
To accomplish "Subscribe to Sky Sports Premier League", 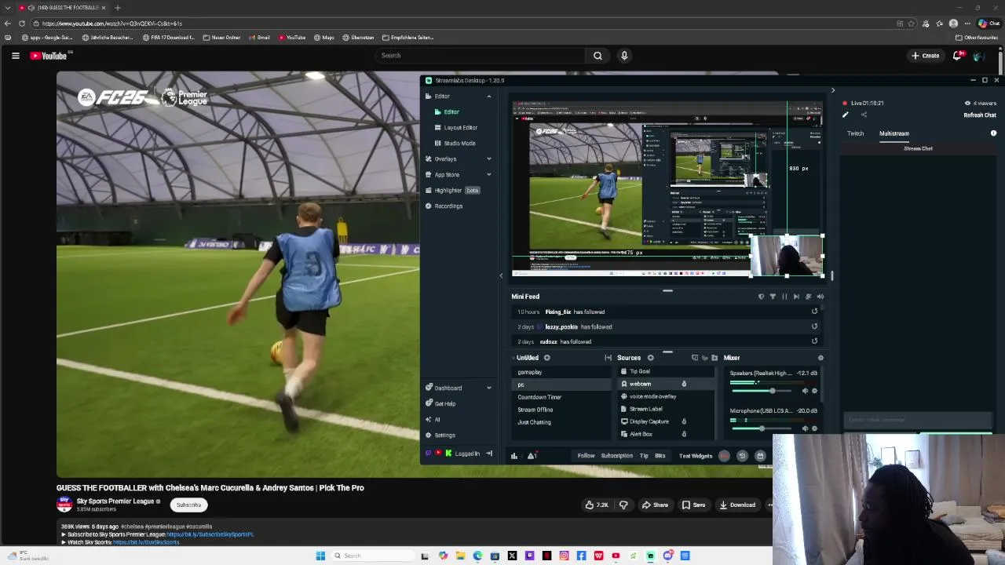I will point(188,505).
